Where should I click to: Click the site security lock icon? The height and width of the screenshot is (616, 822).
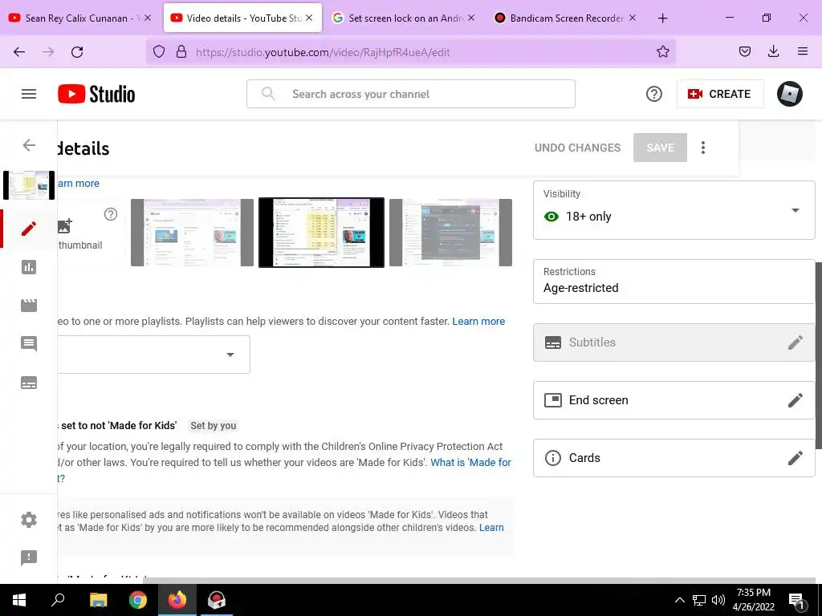coord(181,51)
